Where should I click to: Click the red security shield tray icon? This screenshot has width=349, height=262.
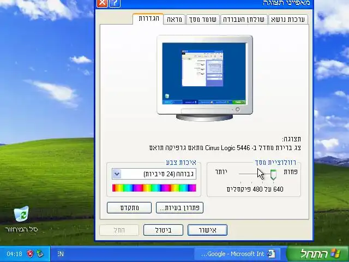(31, 253)
